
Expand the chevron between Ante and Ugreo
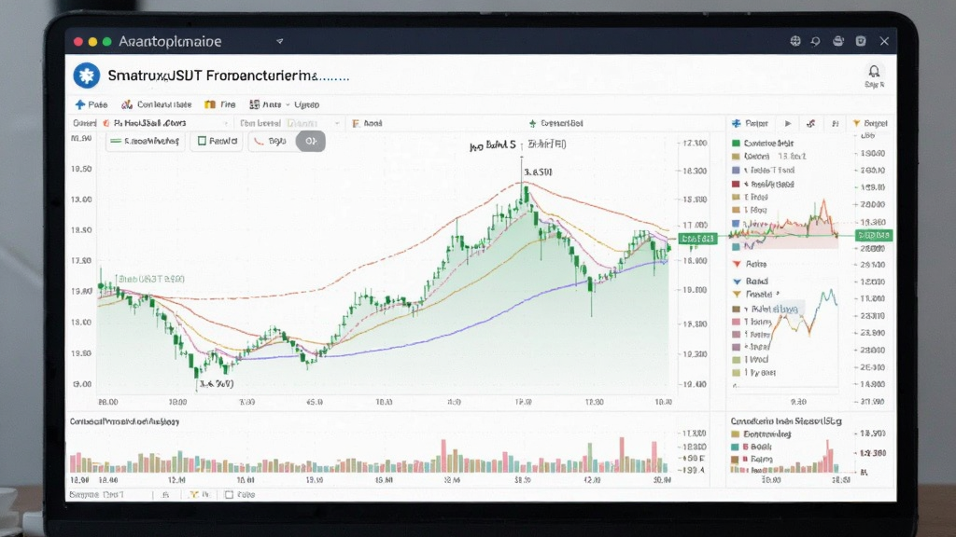click(288, 104)
